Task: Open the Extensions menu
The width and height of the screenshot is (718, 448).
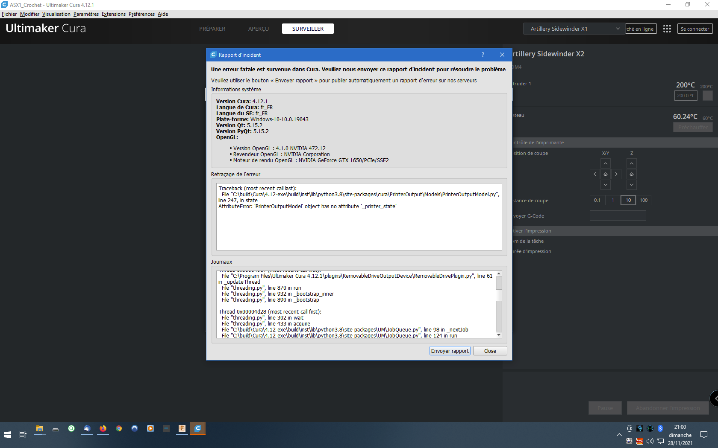Action: click(x=114, y=14)
